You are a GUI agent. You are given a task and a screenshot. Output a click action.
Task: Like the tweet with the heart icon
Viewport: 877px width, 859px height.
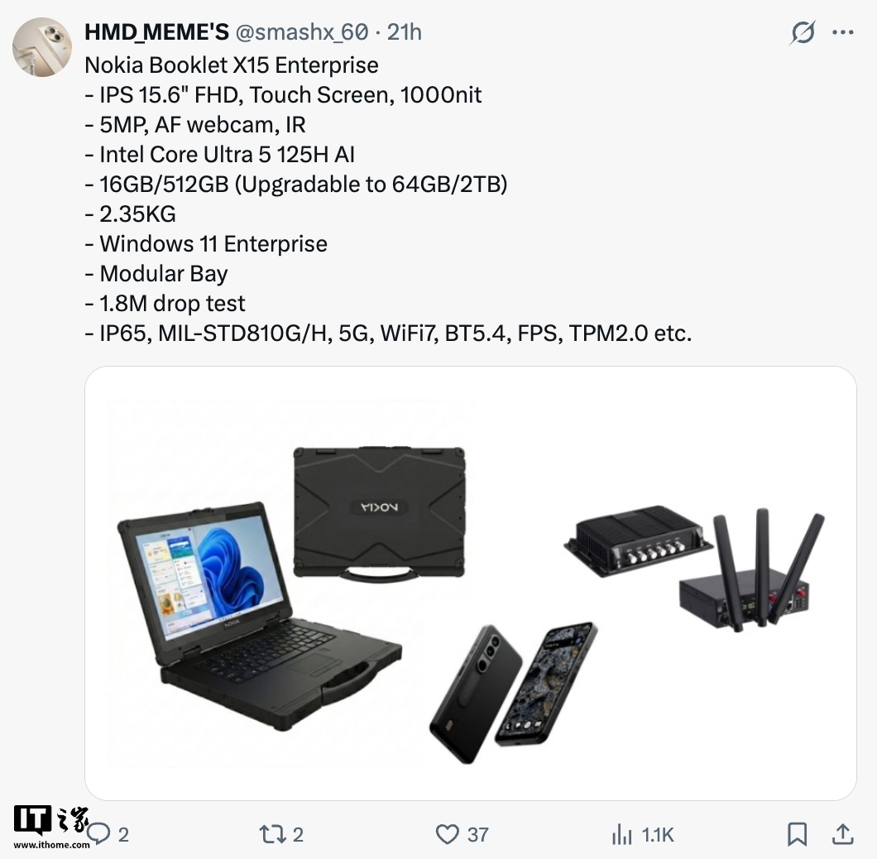(x=447, y=834)
